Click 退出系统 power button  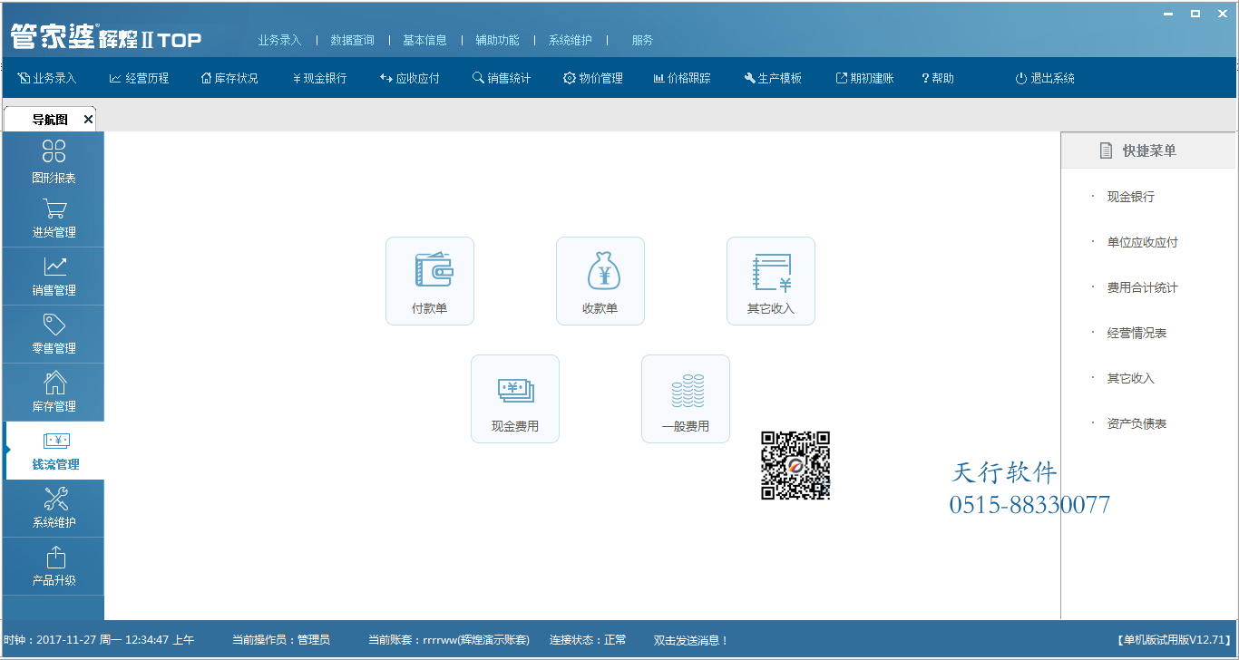click(x=1045, y=79)
